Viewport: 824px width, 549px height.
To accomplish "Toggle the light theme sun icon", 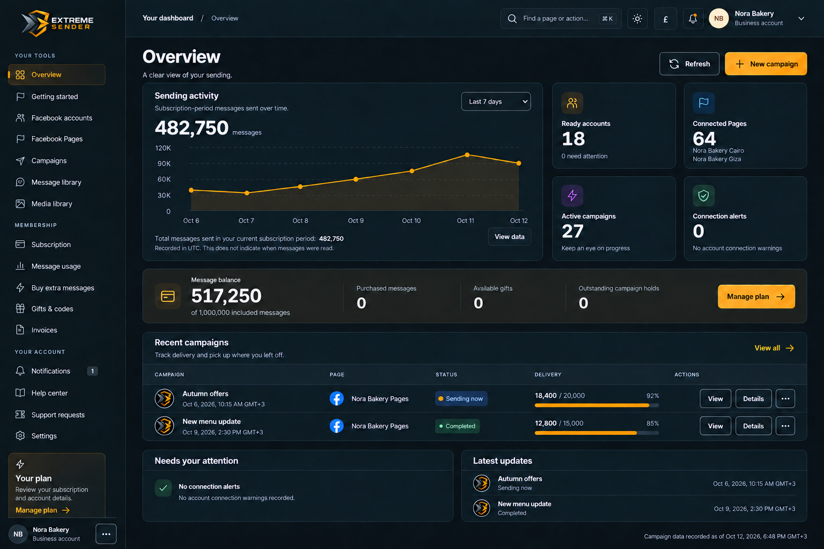I will pos(637,19).
